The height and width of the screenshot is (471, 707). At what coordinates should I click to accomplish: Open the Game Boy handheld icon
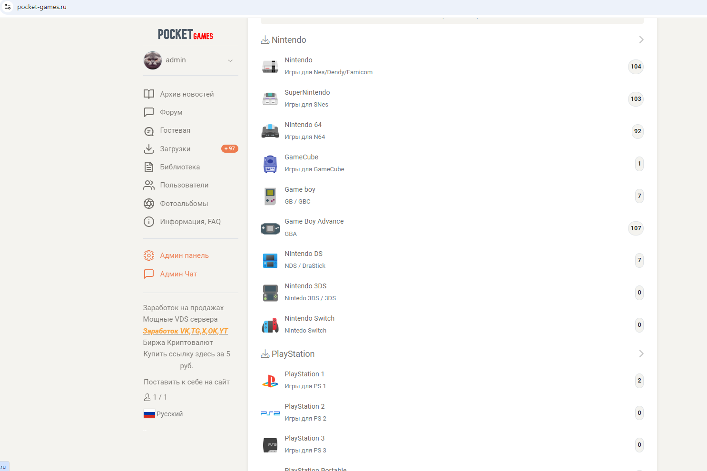point(270,196)
